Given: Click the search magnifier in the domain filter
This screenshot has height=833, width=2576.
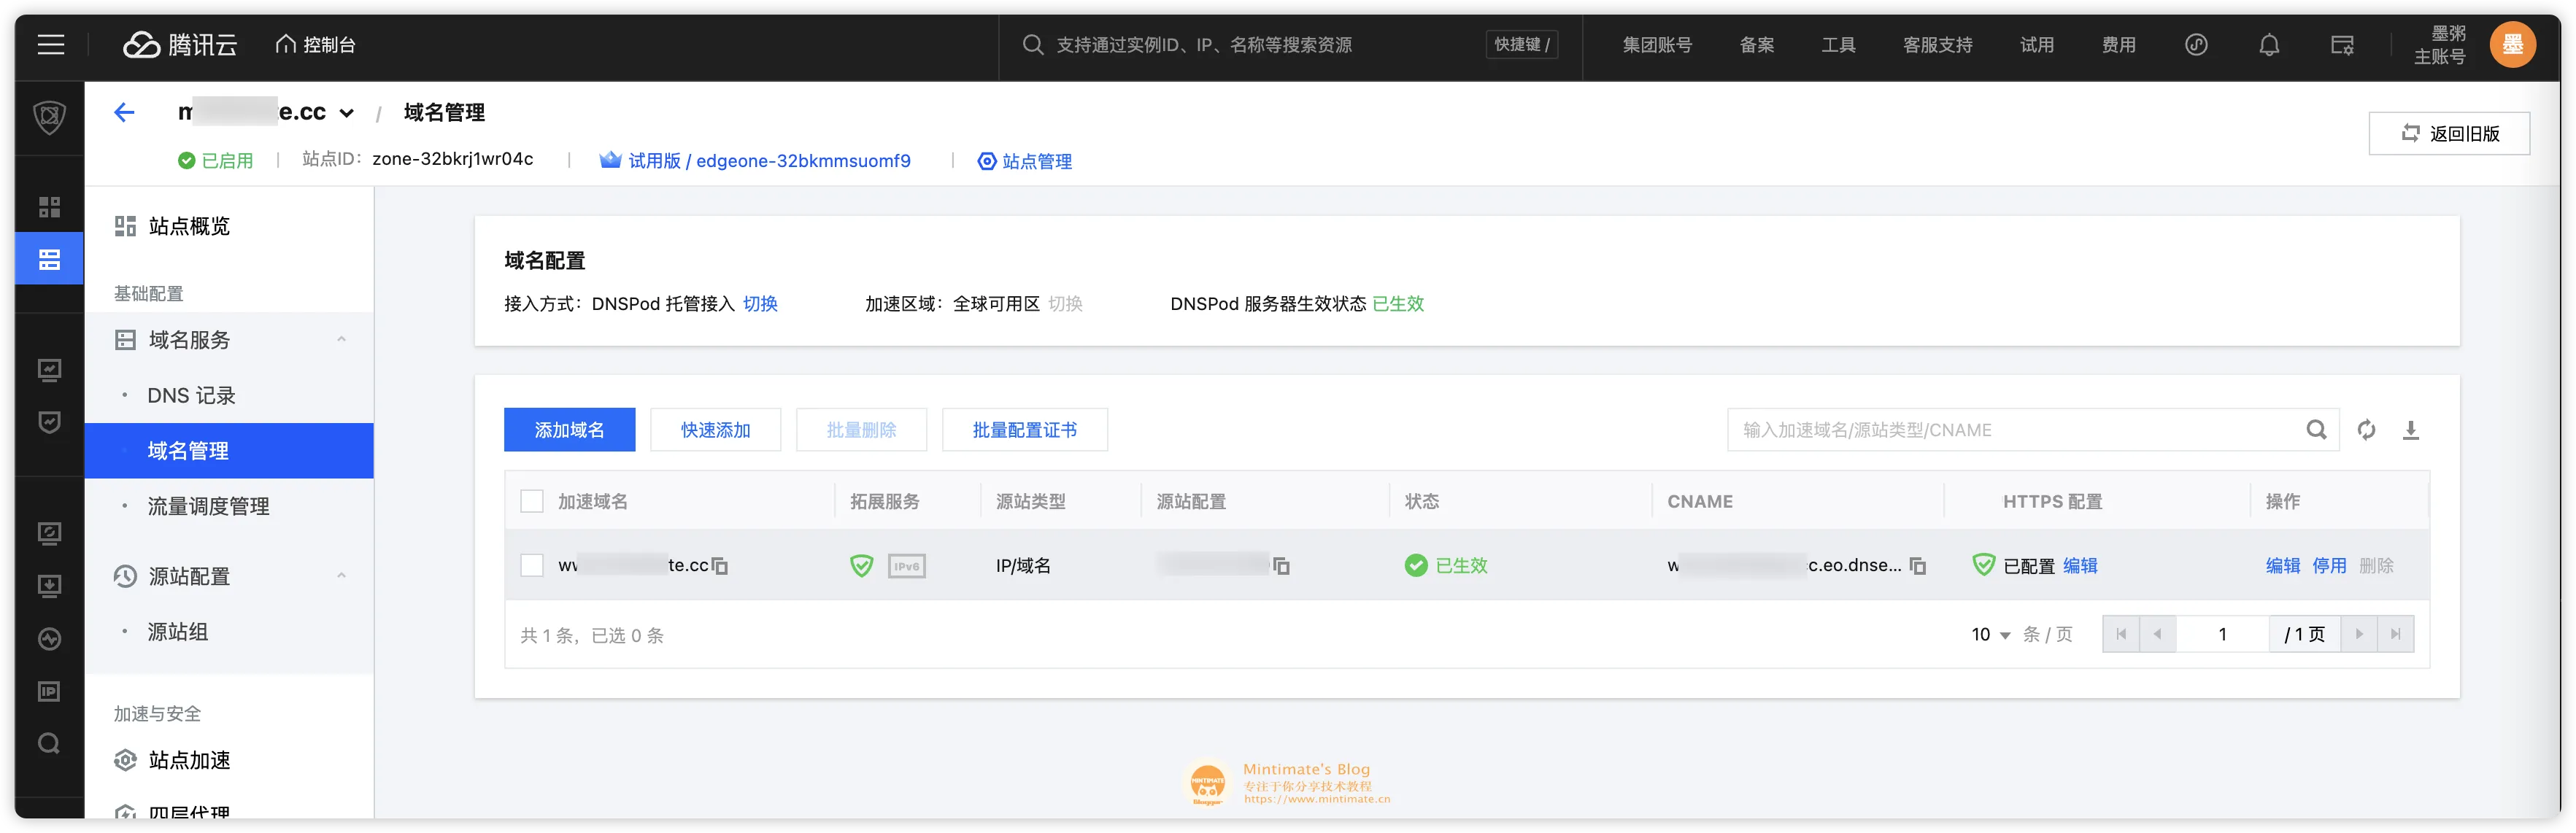Looking at the screenshot, I should coord(2316,430).
